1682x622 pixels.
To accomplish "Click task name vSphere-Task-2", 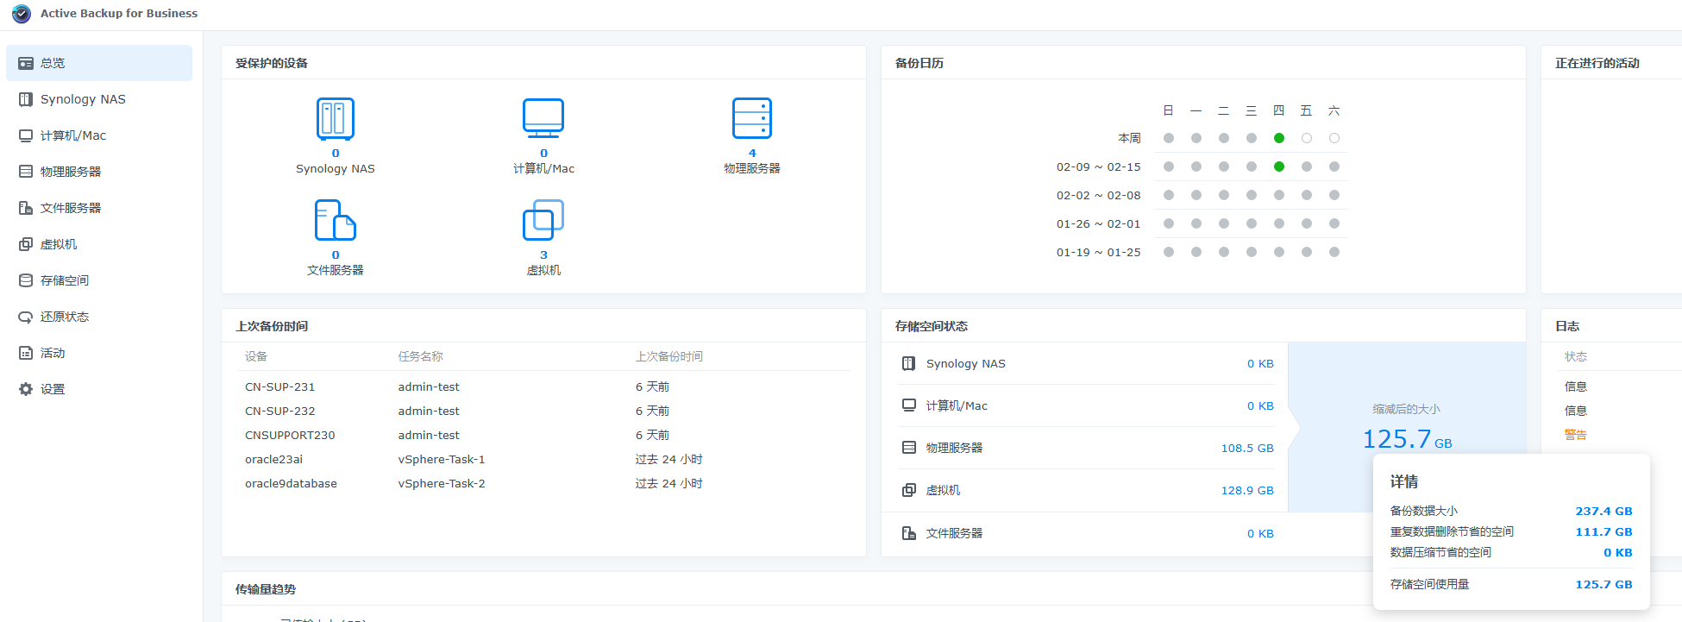I will (x=442, y=483).
